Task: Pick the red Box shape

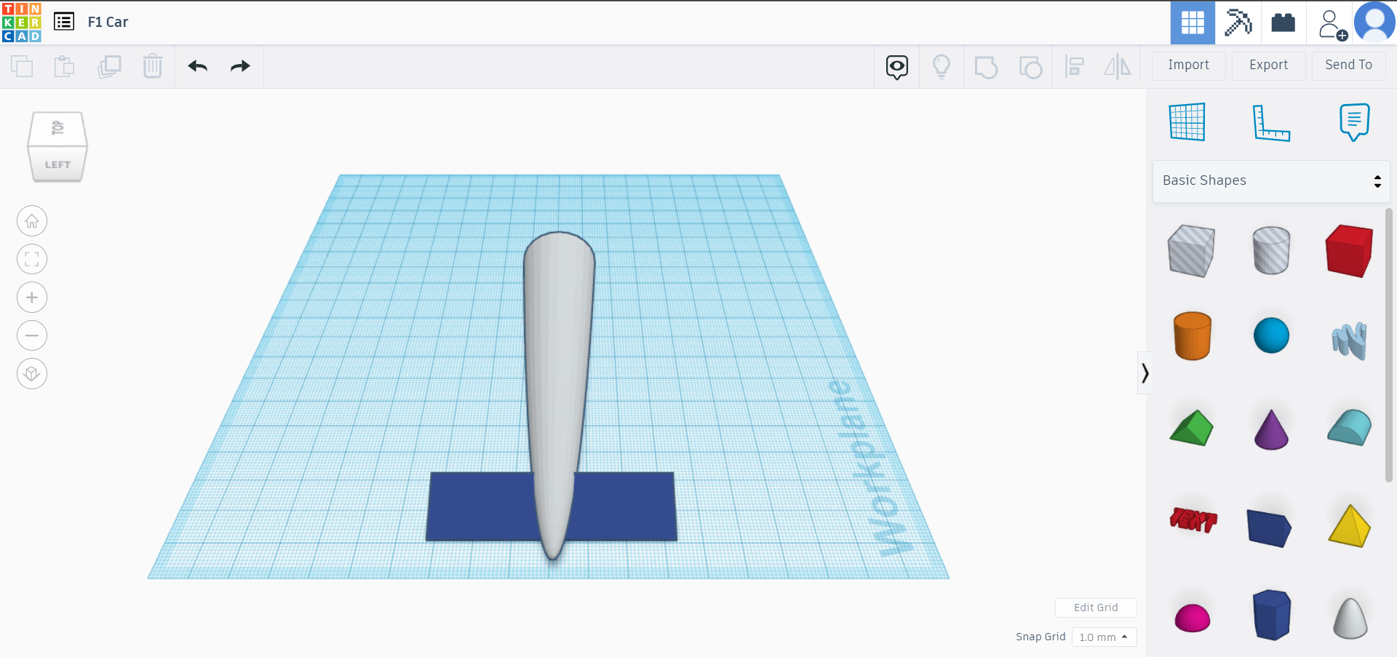Action: (x=1350, y=250)
